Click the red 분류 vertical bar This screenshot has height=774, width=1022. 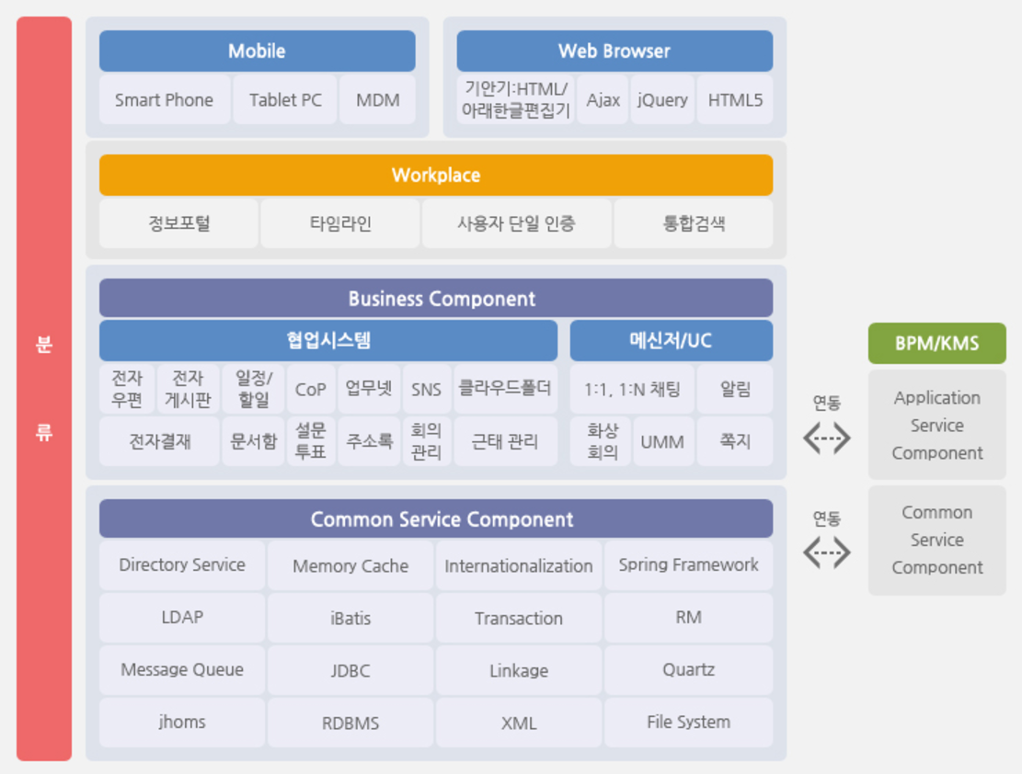click(x=44, y=389)
